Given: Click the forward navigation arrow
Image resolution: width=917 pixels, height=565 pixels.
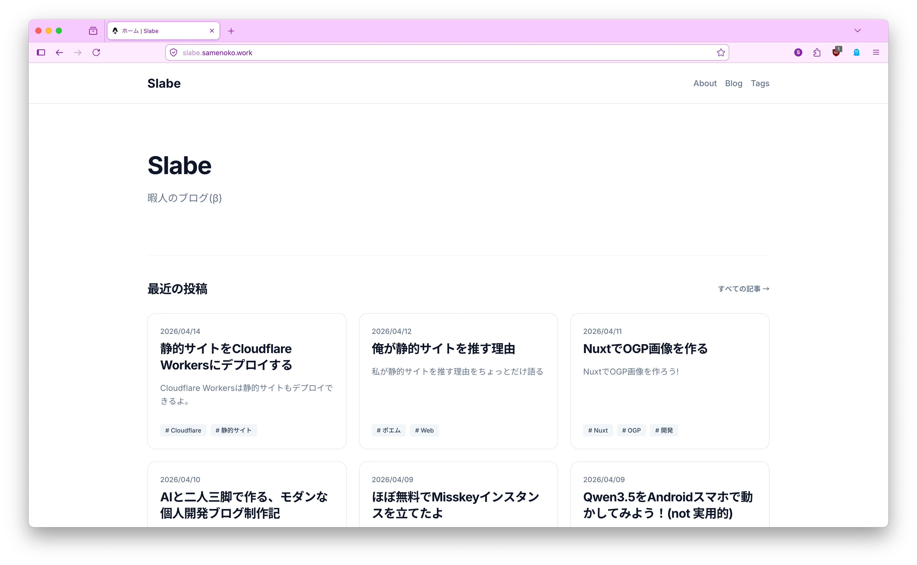Looking at the screenshot, I should [x=78, y=53].
